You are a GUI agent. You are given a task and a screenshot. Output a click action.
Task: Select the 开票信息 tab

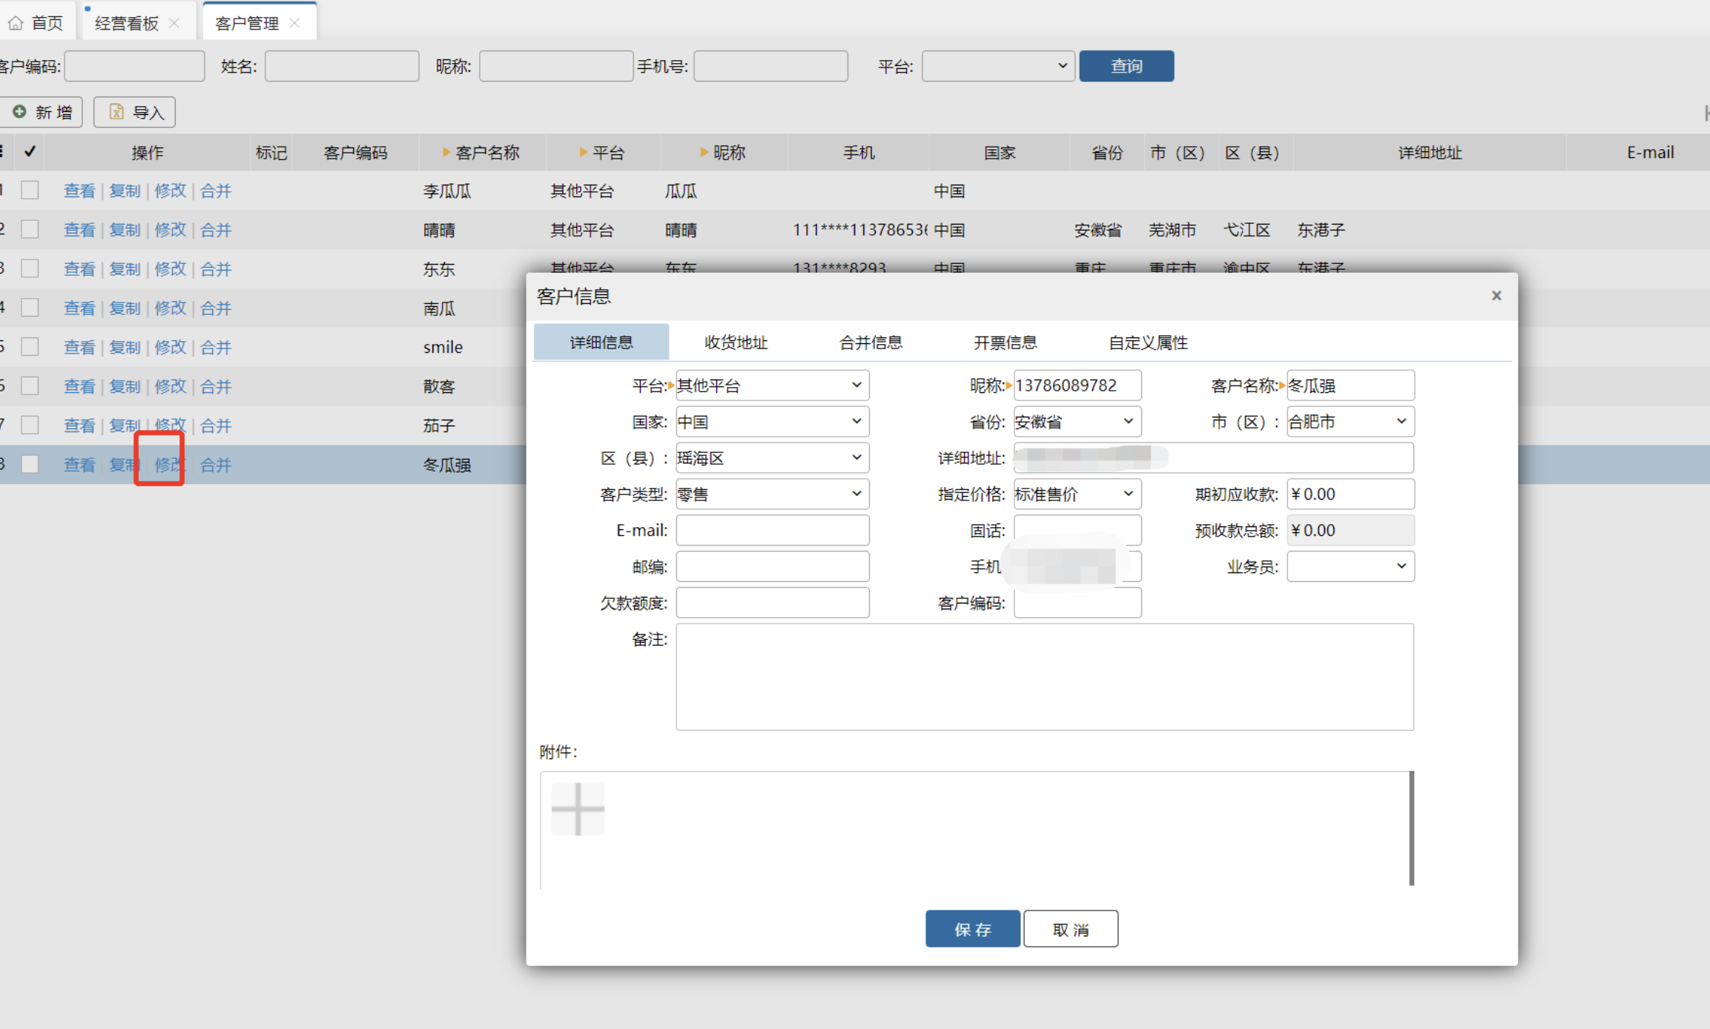(x=1005, y=342)
